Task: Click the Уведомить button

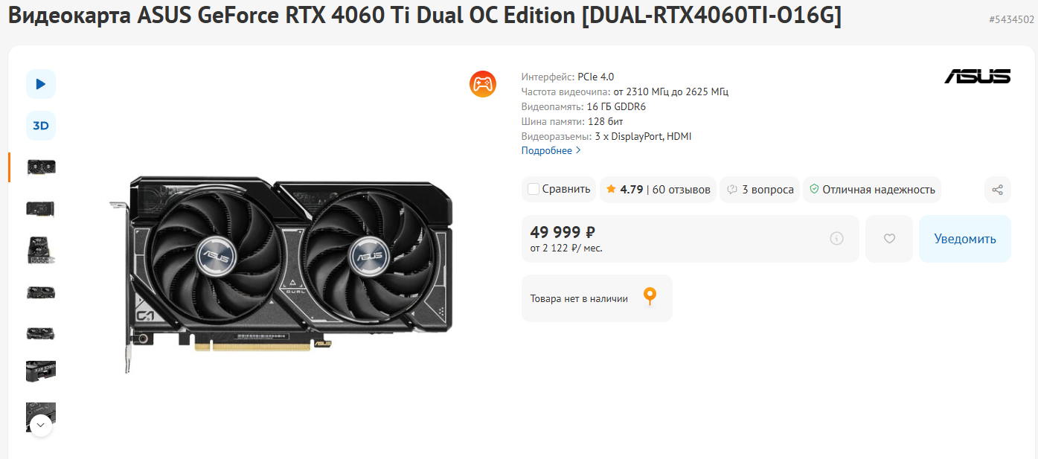Action: [x=965, y=239]
